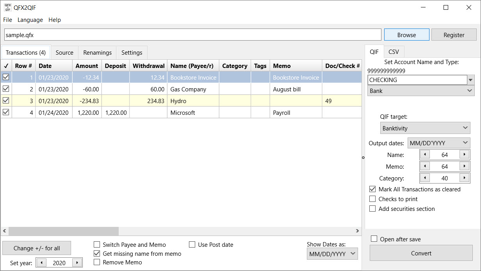Switch to the Settings tab
This screenshot has height=271, width=481.
tap(132, 52)
